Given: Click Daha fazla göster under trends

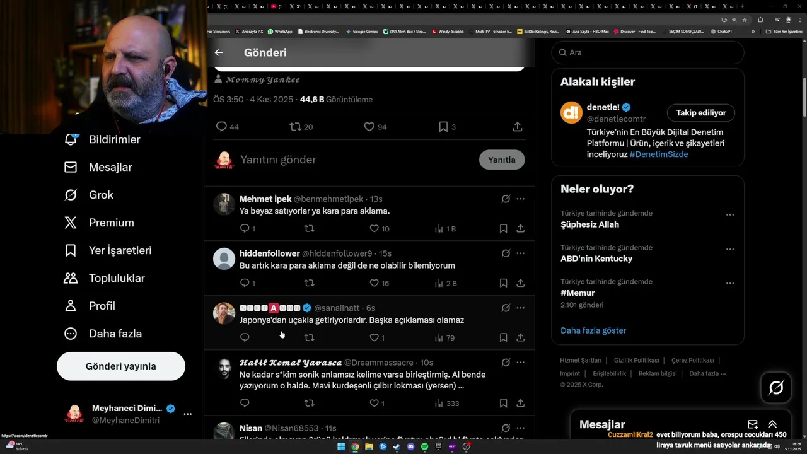Looking at the screenshot, I should click(x=593, y=330).
